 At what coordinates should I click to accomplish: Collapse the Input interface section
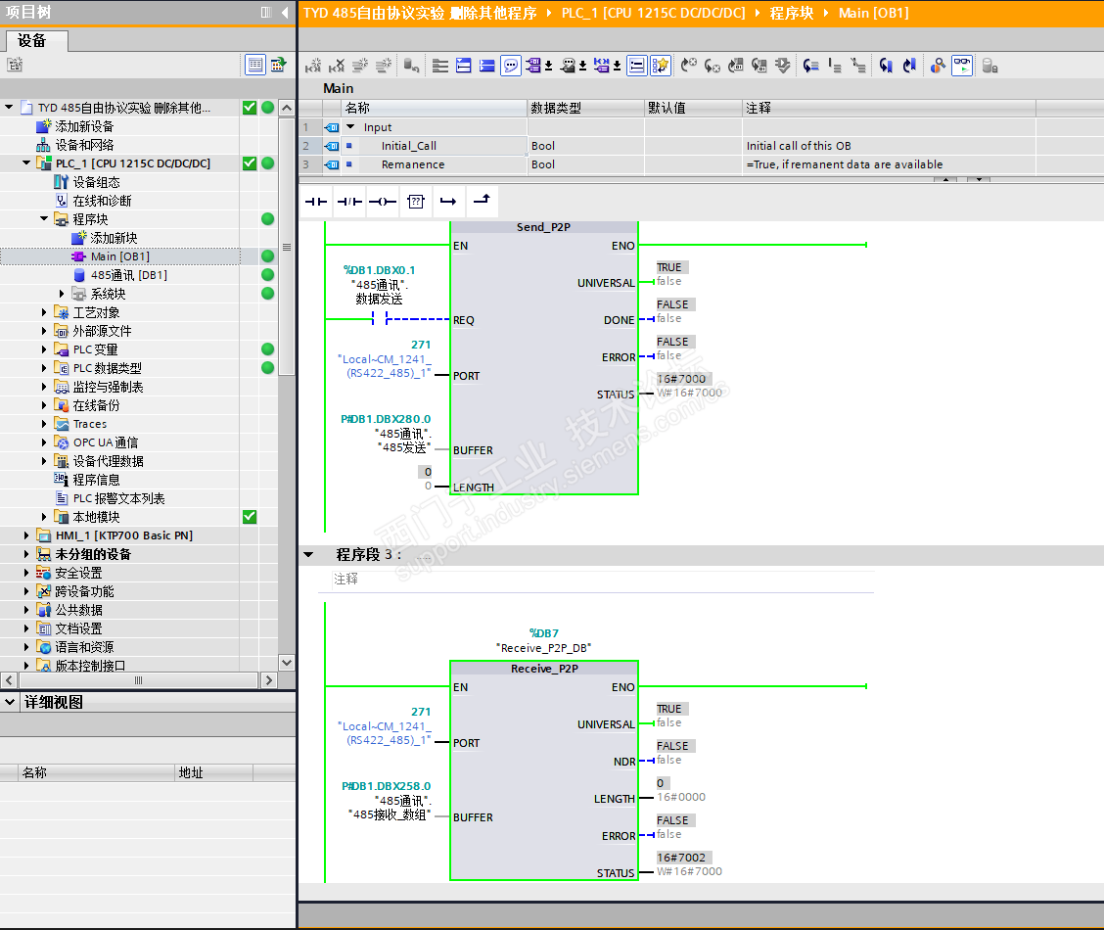coord(350,126)
